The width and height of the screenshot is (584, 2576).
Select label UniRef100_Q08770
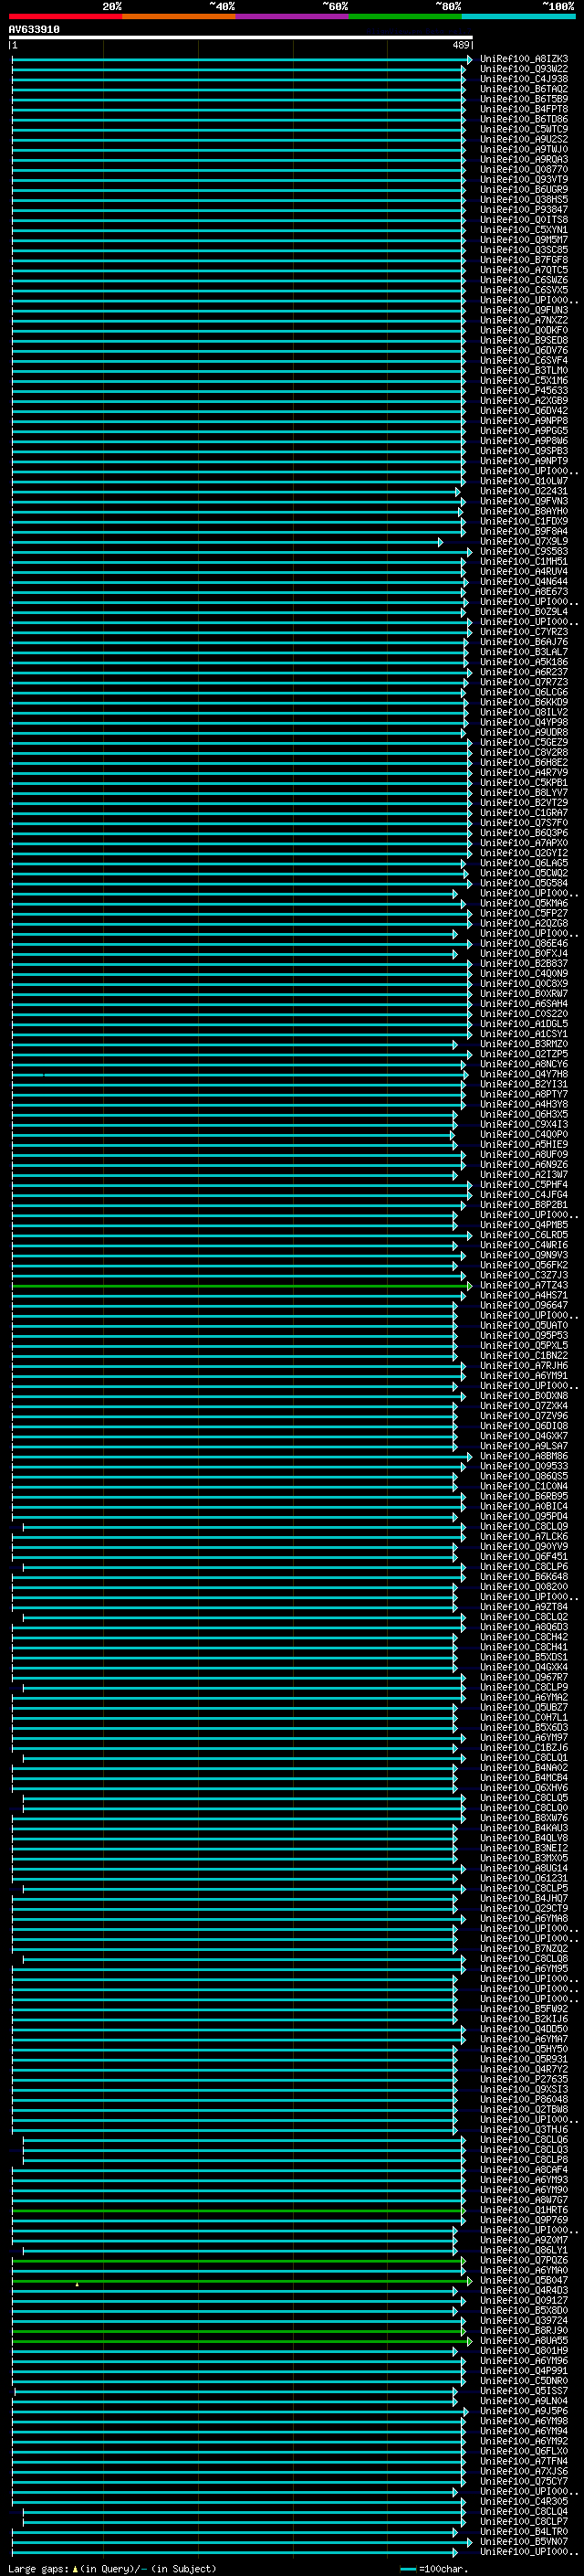(x=524, y=169)
